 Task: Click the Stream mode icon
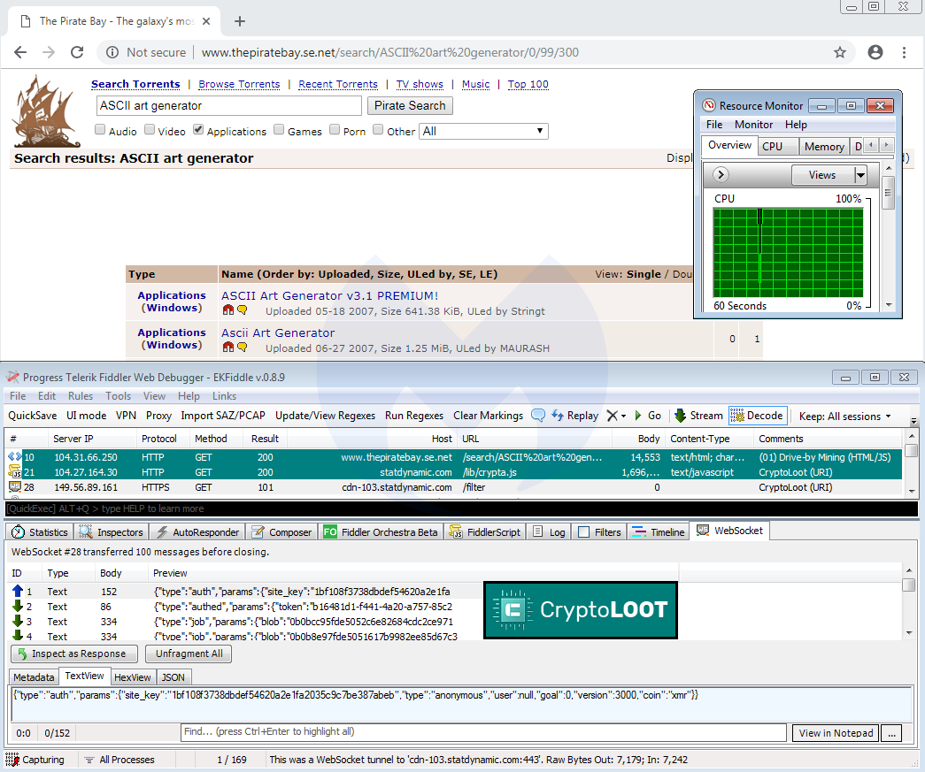pos(680,416)
